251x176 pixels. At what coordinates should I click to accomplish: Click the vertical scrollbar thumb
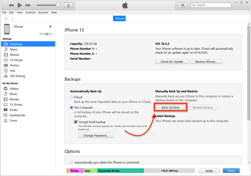pos(248,73)
